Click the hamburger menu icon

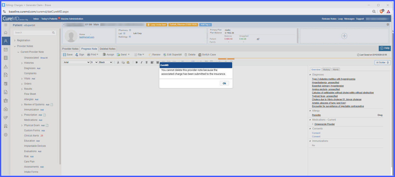6,25
